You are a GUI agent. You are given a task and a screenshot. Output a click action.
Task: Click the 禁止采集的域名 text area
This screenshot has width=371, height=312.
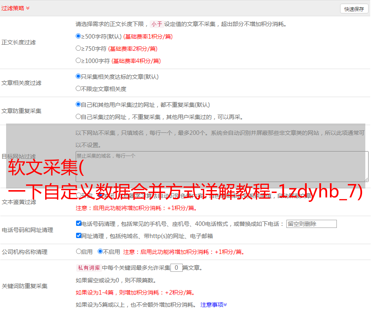coord(222,167)
